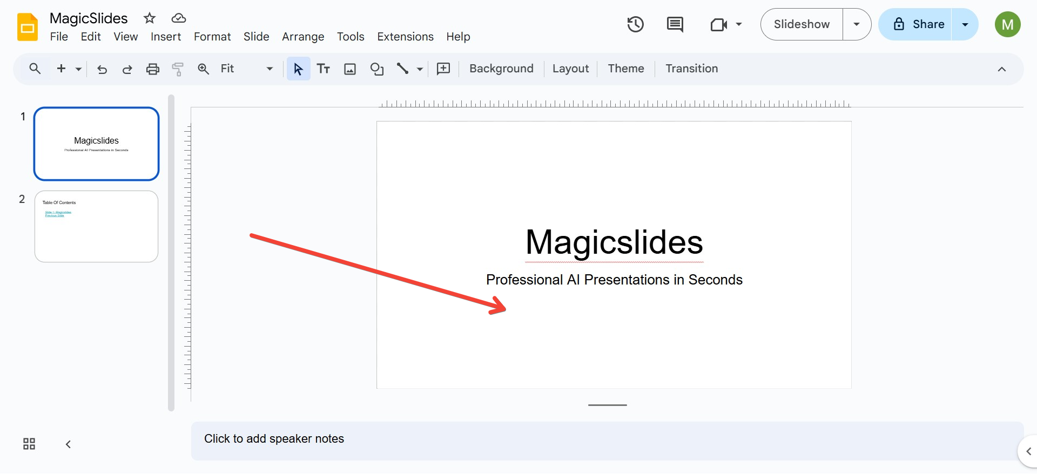Click the Theme button
This screenshot has width=1037, height=474.
point(626,69)
